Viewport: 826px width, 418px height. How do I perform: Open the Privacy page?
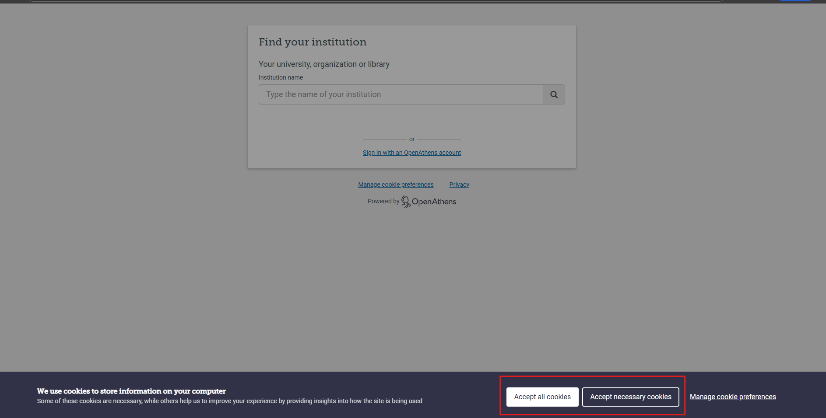coord(459,184)
